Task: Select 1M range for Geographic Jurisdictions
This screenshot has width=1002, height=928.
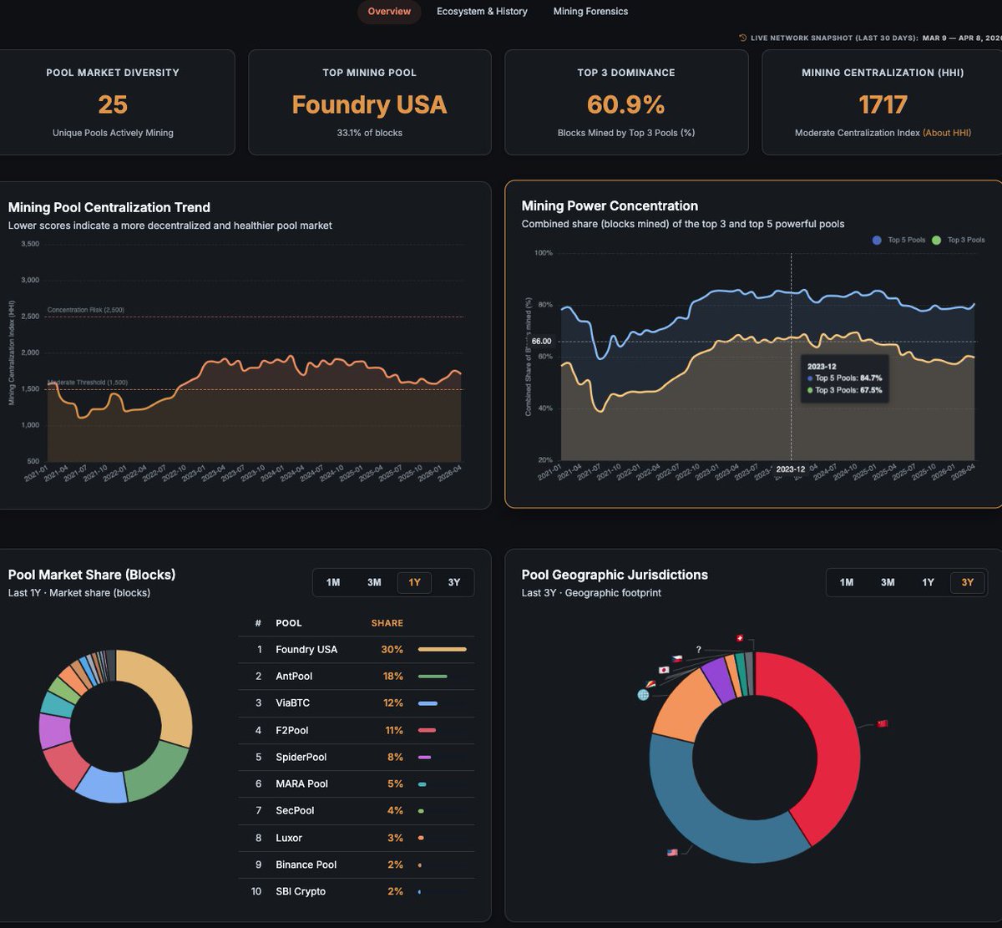Action: point(847,582)
